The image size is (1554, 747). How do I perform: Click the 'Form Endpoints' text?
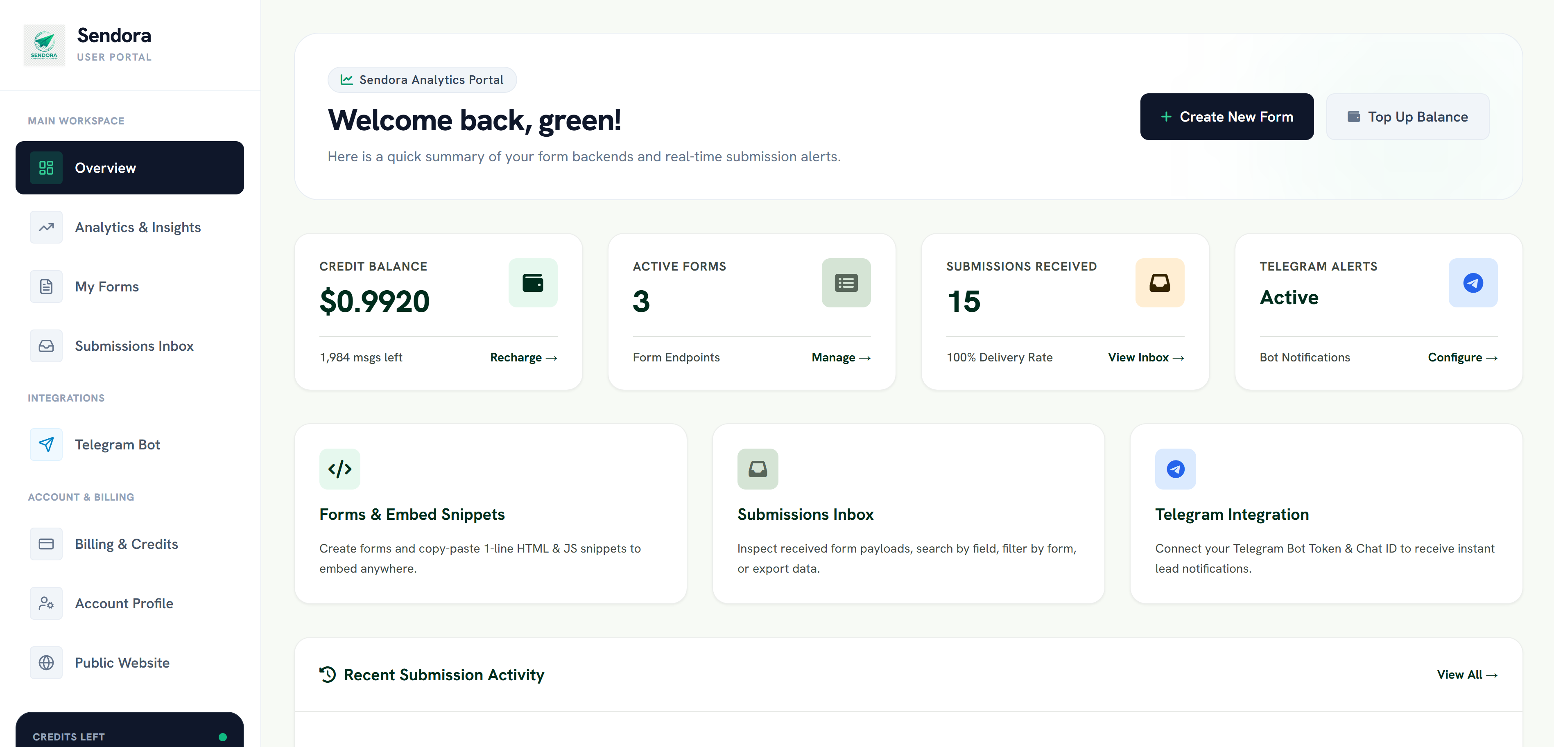(x=676, y=357)
